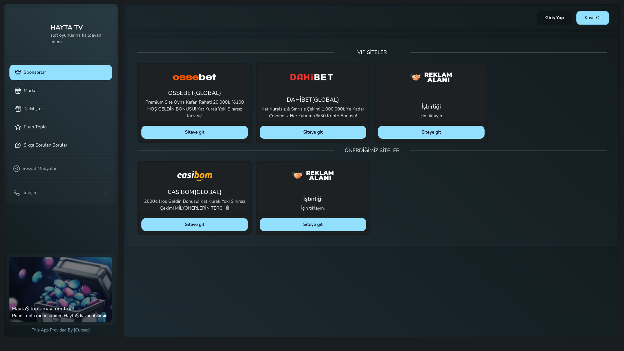Click Siteye git under VIP İşbirliği card

[x=431, y=132]
